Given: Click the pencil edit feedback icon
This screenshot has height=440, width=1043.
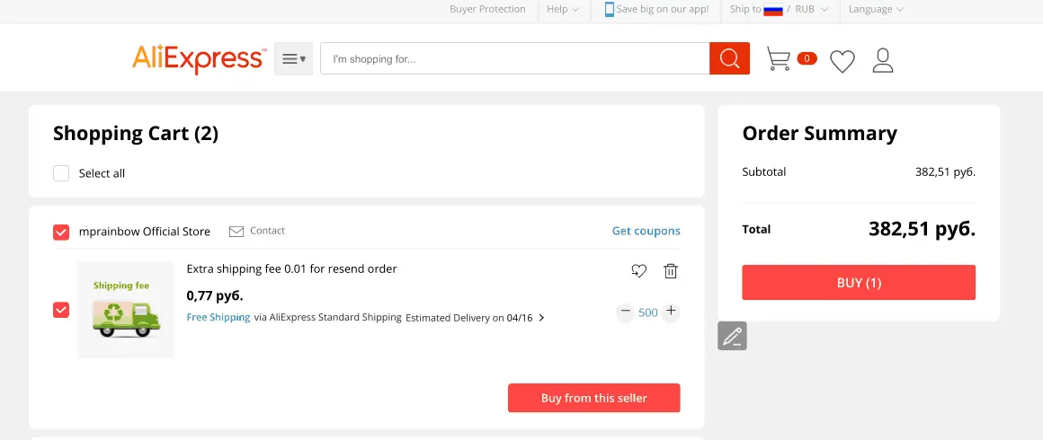Looking at the screenshot, I should (x=733, y=336).
